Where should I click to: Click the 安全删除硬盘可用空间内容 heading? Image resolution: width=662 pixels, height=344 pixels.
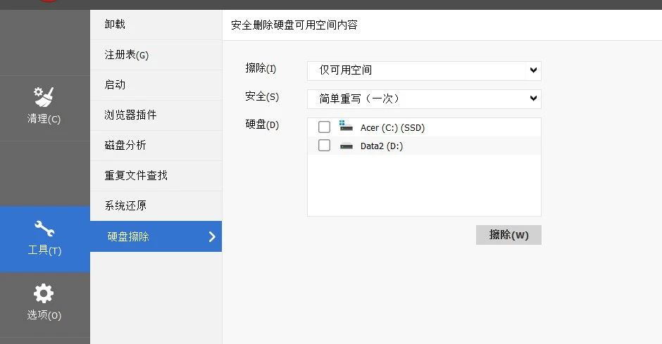pos(294,25)
